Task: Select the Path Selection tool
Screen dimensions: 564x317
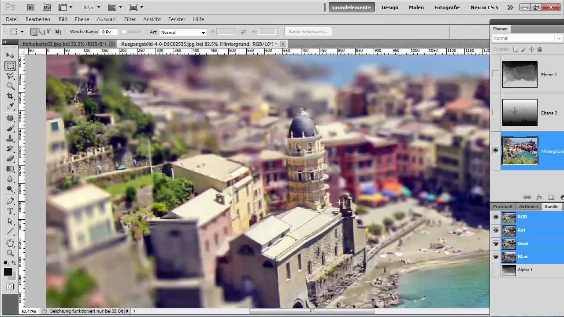Action: (10, 221)
